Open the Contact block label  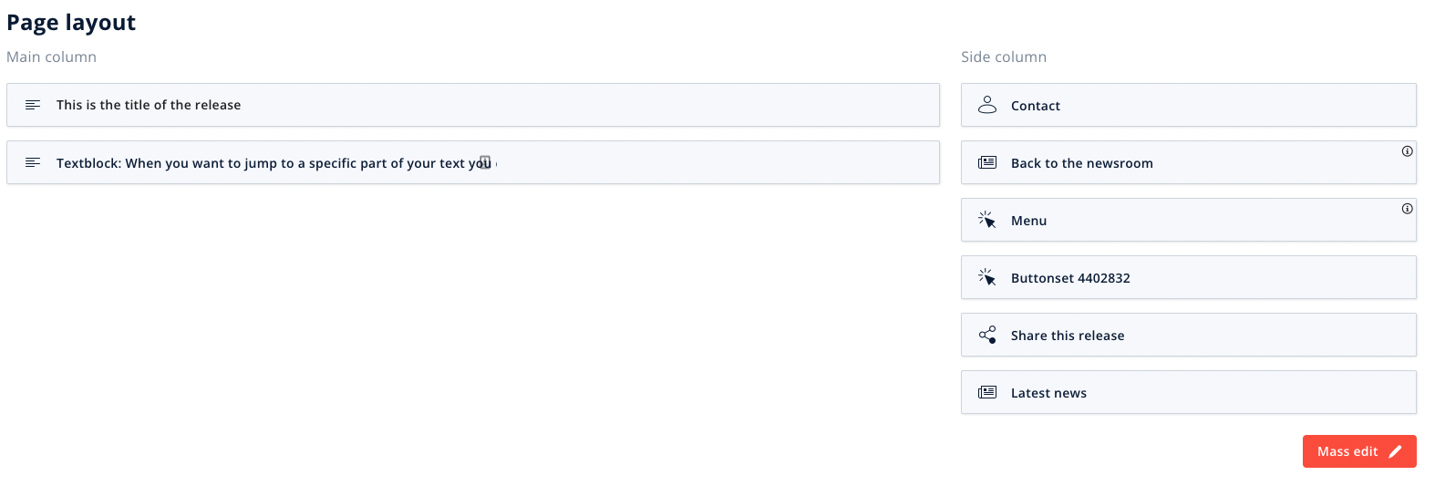1036,106
